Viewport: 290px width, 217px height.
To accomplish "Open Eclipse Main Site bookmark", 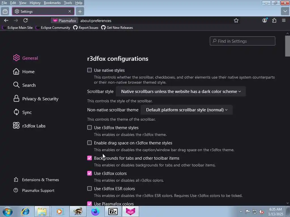I will click(18, 28).
